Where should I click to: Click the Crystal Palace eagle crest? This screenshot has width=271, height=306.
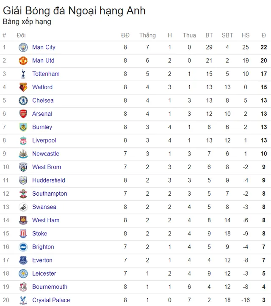(23, 301)
